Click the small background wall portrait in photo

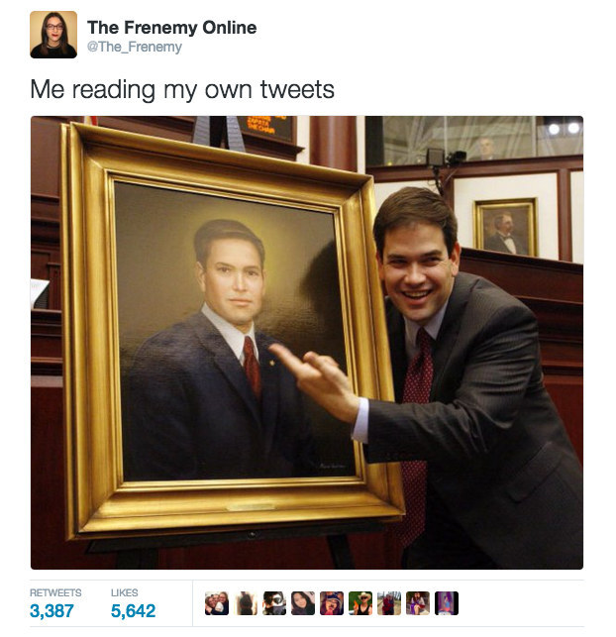506,228
